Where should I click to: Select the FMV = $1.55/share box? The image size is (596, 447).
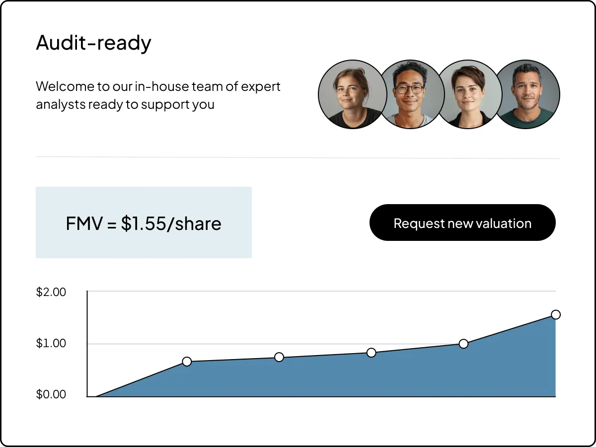(144, 223)
